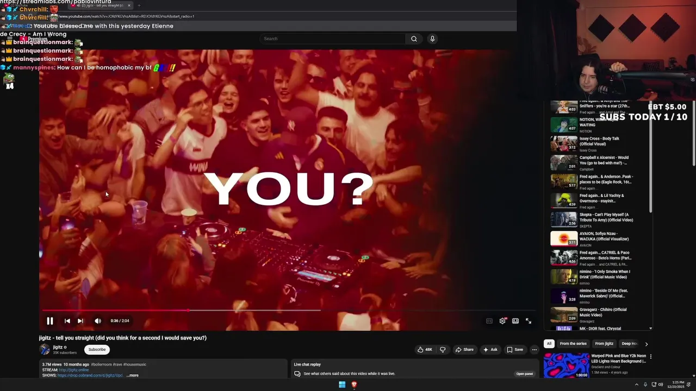The height and width of the screenshot is (391, 696).
Task: Like the video with 48K likes
Action: (425, 350)
